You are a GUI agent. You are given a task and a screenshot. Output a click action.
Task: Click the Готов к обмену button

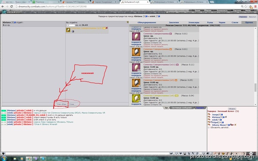(x=61, y=104)
